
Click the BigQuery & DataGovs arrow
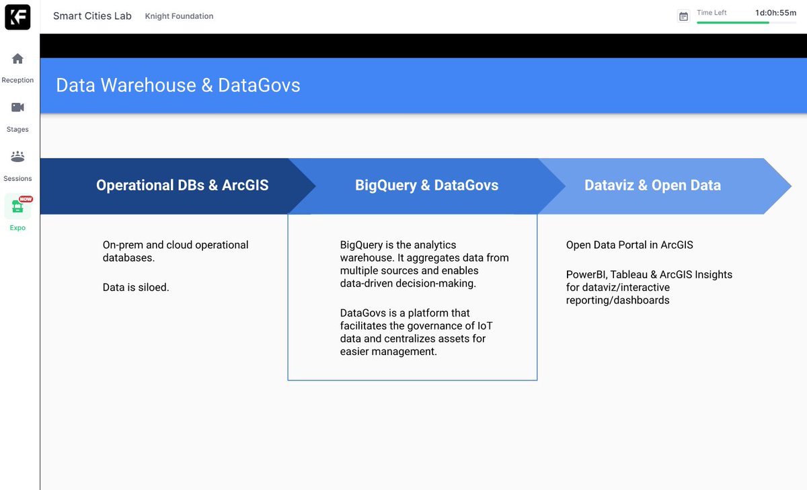pos(426,186)
